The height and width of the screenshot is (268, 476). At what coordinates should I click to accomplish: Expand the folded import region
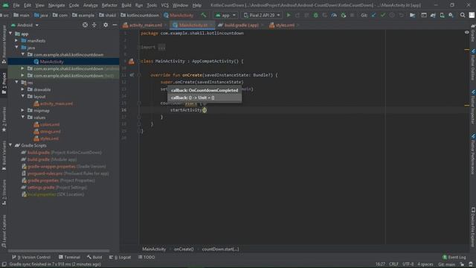[x=162, y=47]
